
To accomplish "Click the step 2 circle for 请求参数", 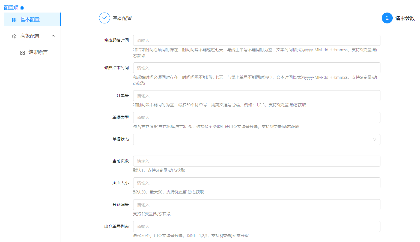I will point(387,18).
